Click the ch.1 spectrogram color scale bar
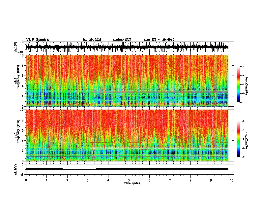 click(238, 84)
